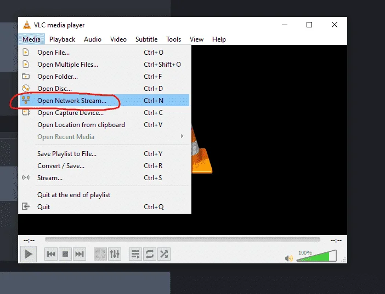
Task: Choose the Stream... menu entry
Action: click(104, 178)
